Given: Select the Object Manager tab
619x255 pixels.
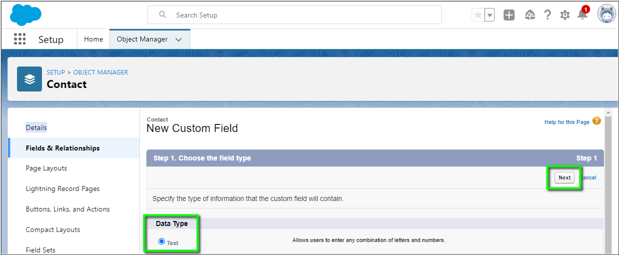Looking at the screenshot, I should click(142, 39).
